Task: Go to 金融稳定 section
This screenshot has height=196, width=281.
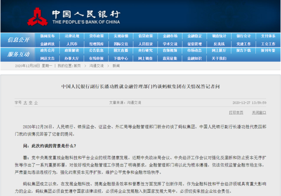Action: pyautogui.click(x=195, y=36)
